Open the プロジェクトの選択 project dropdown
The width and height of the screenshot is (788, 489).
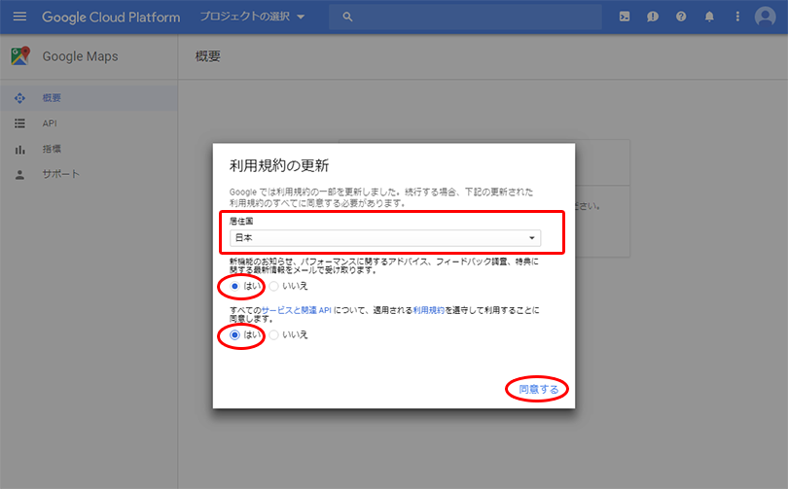click(252, 17)
